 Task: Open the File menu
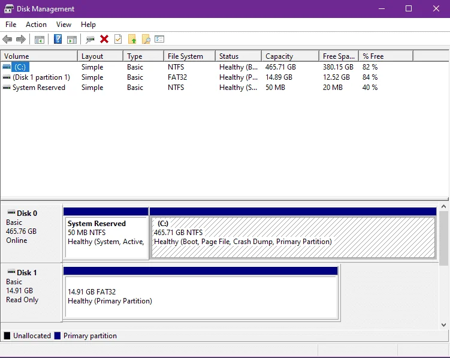point(11,25)
